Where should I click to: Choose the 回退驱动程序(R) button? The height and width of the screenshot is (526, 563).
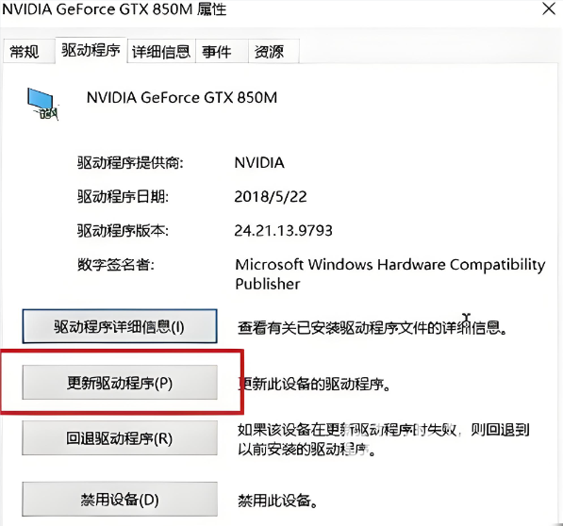pos(120,438)
